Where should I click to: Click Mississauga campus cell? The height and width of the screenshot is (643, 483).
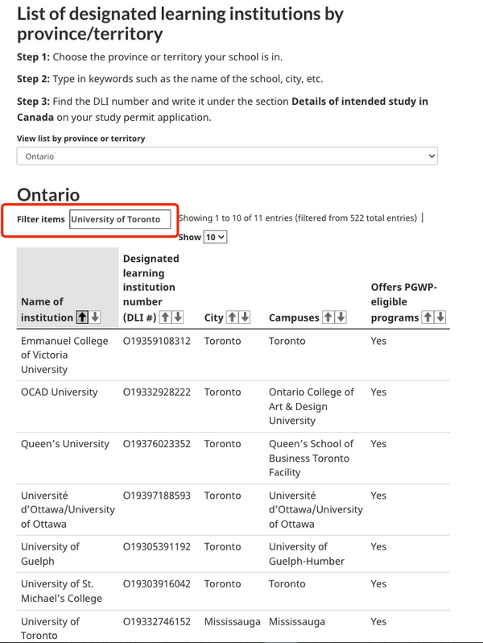click(297, 621)
